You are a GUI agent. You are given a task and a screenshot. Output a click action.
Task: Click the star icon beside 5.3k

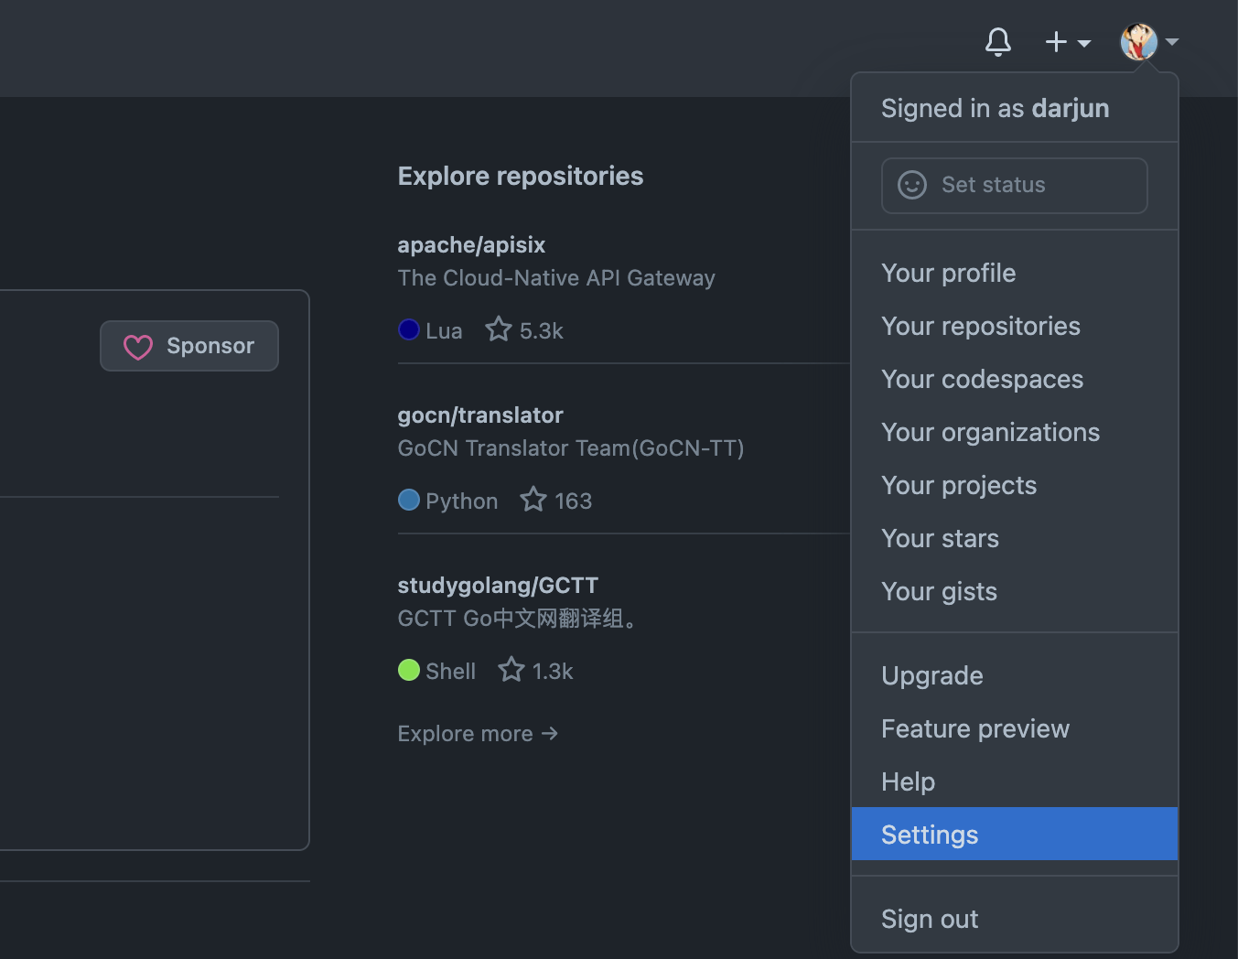[499, 329]
